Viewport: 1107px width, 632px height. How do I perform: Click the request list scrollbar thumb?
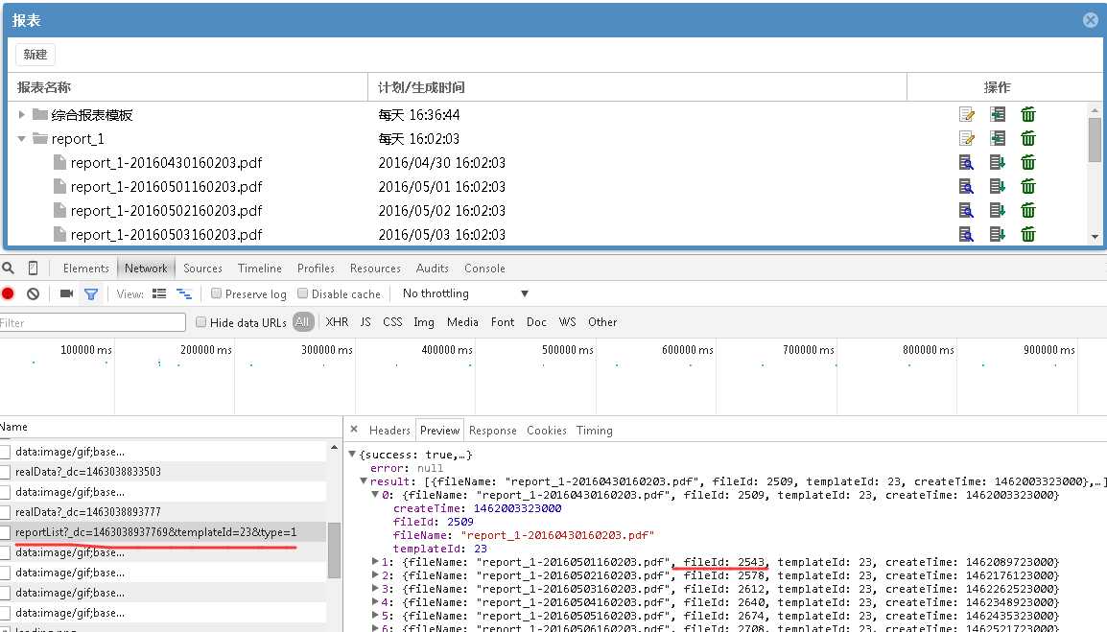click(334, 550)
